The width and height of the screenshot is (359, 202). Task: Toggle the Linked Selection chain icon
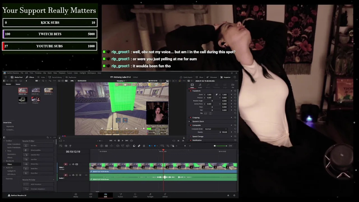tap(139, 146)
